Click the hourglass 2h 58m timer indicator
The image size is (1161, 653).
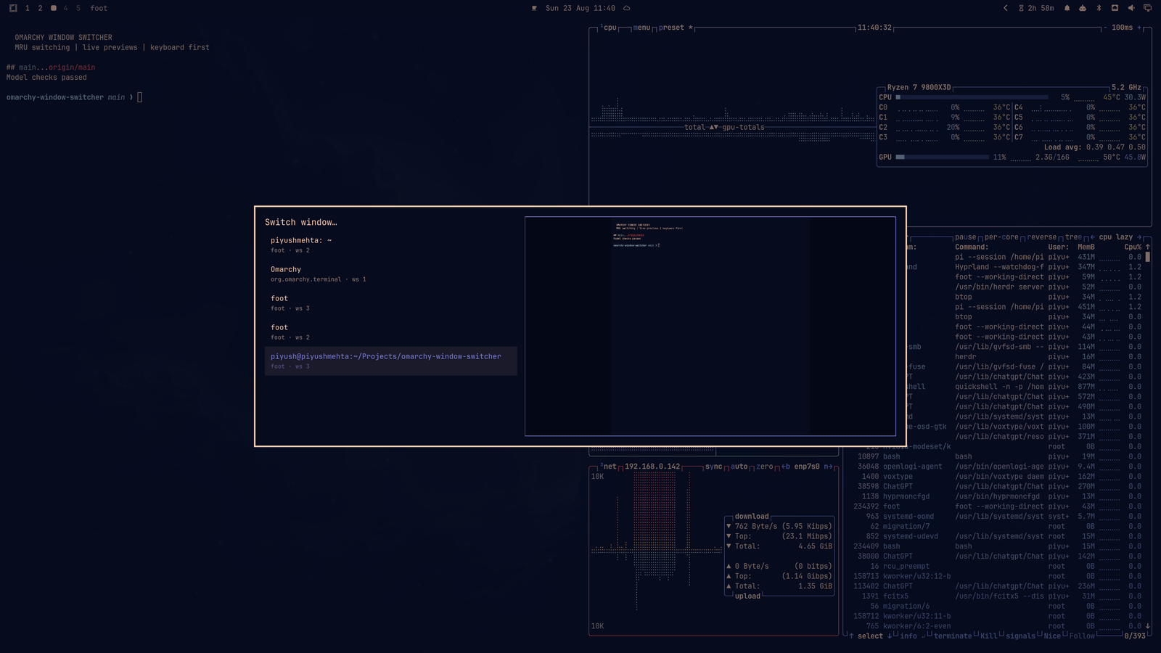(1036, 8)
